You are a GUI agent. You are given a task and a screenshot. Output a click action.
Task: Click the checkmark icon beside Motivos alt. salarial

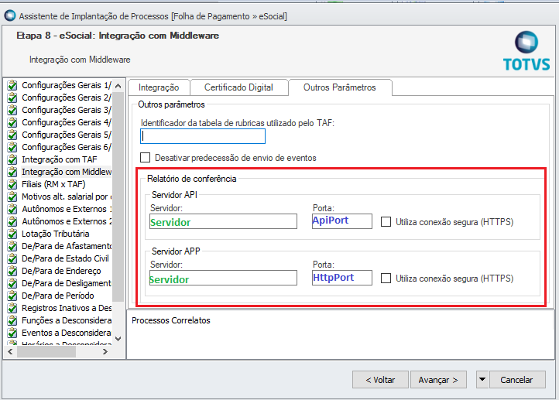[x=12, y=197]
